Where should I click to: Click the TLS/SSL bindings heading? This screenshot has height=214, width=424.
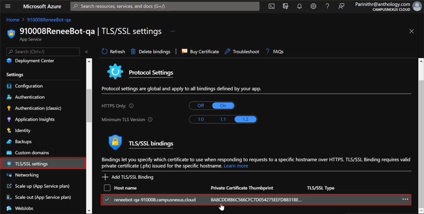[x=151, y=143]
